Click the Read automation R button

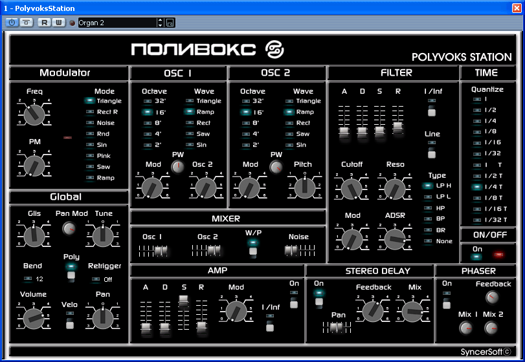[x=44, y=23]
